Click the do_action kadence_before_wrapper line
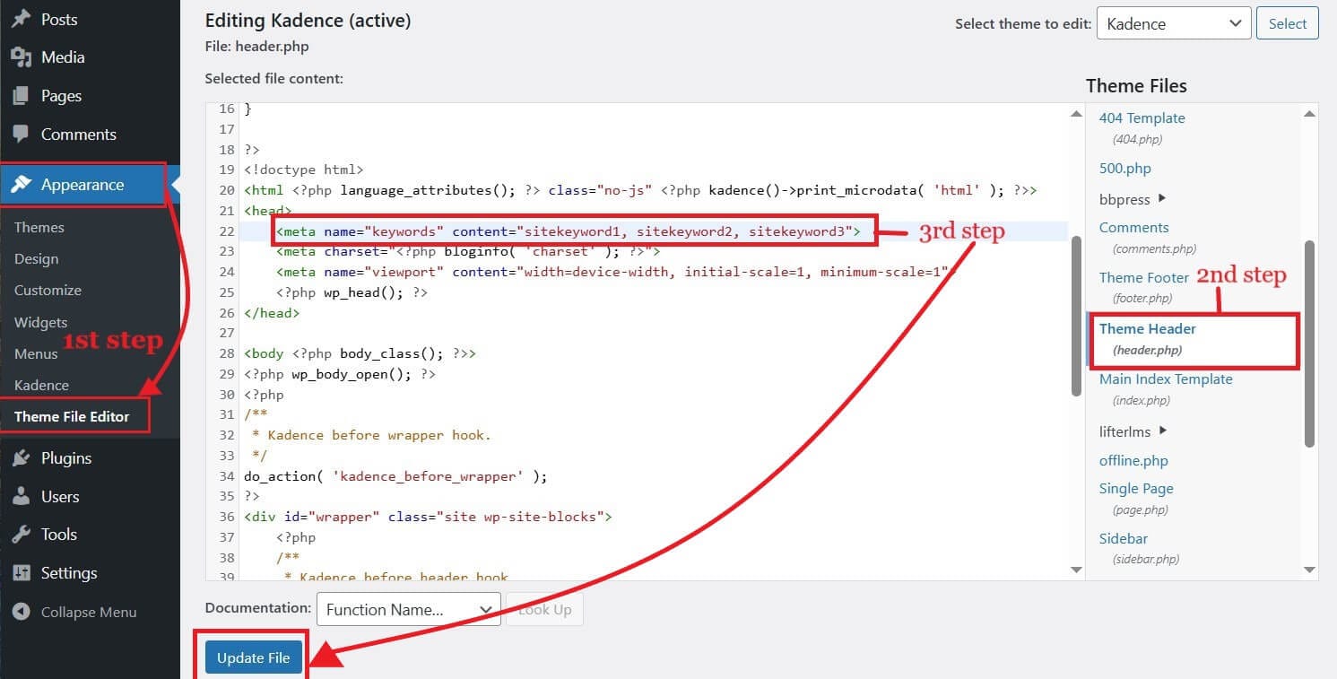 click(x=395, y=476)
